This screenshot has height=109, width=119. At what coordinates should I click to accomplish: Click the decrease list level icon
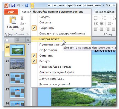(x=96, y=24)
